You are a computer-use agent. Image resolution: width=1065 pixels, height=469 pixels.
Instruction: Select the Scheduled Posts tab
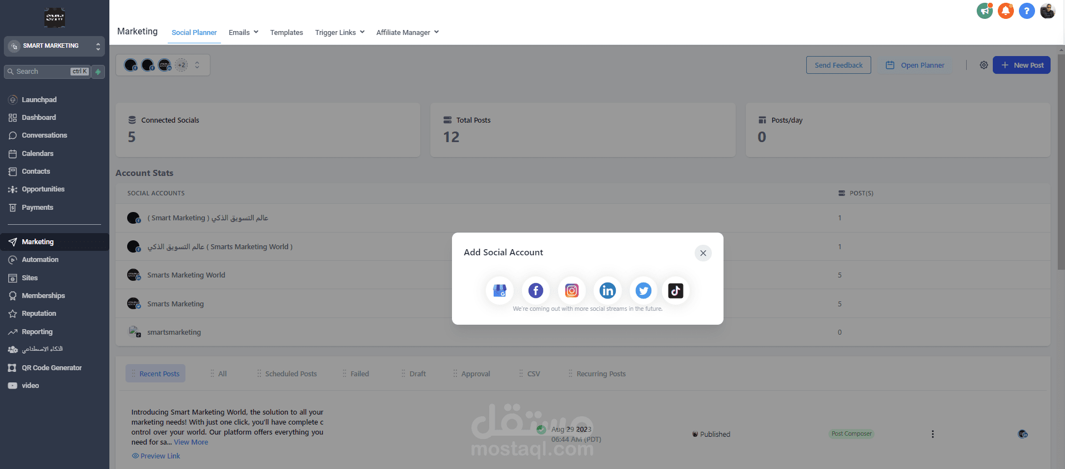click(x=287, y=374)
